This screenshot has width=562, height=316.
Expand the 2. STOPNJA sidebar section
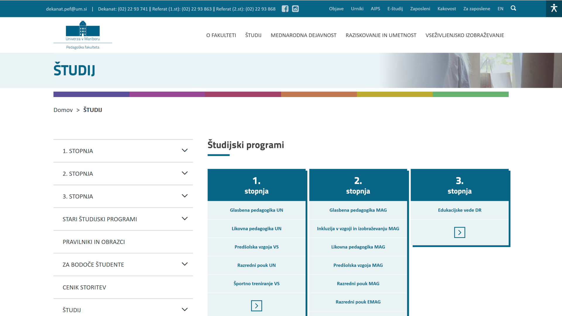(x=184, y=173)
